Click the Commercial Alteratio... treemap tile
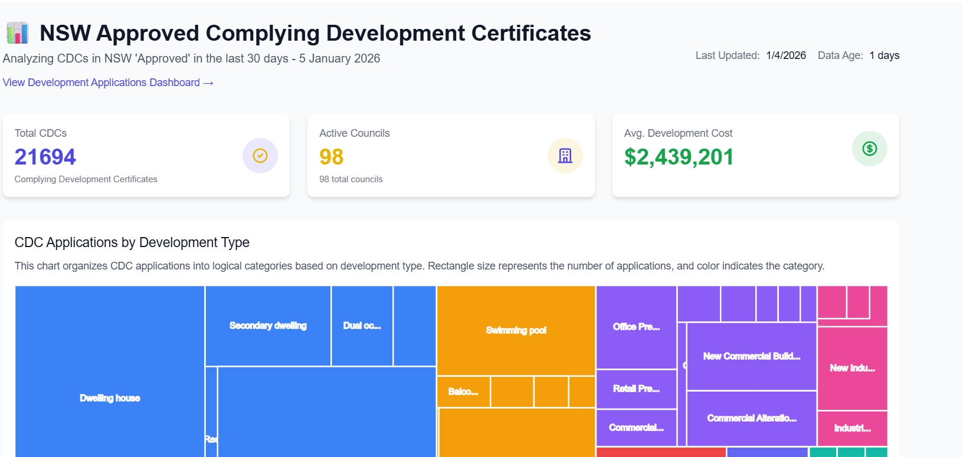 (x=751, y=418)
